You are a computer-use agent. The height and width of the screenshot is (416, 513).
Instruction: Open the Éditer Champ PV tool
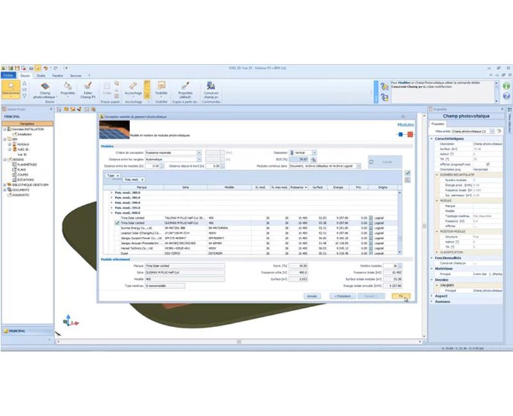[87, 89]
